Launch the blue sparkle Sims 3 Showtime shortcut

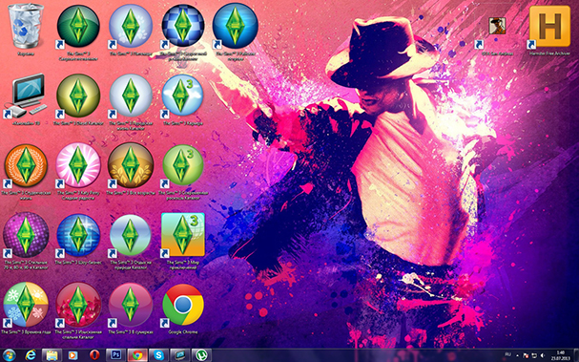78,235
